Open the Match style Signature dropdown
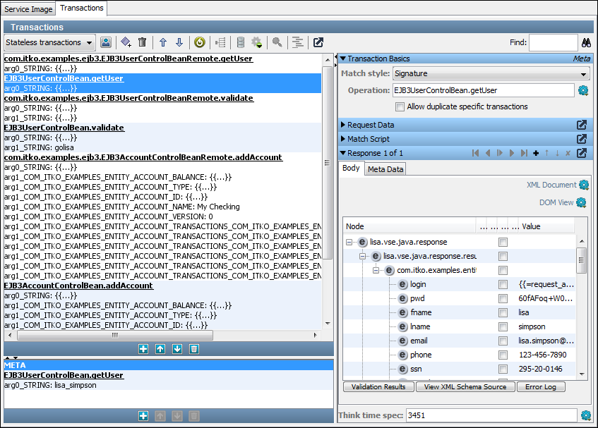 [491, 73]
